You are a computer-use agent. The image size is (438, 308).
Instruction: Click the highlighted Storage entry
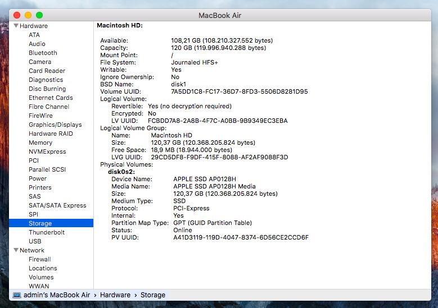tap(51, 223)
